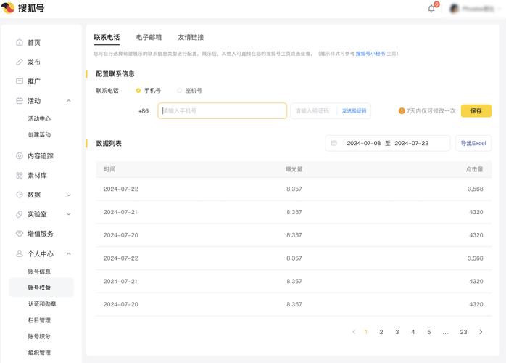Open 发布 in the sidebar

tap(34, 62)
